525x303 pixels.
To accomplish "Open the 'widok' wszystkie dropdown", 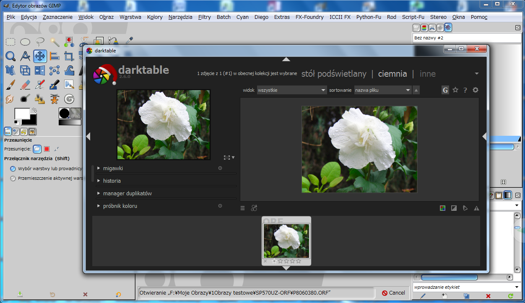I will pos(292,90).
